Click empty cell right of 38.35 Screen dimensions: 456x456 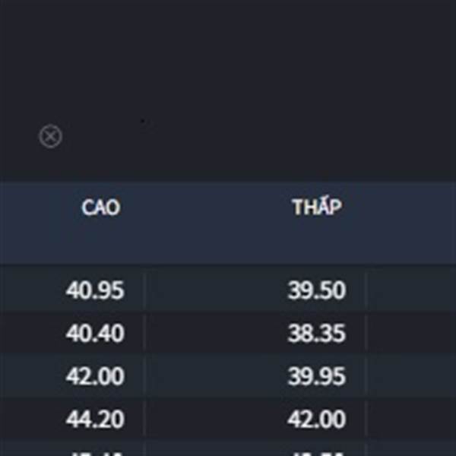point(411,333)
